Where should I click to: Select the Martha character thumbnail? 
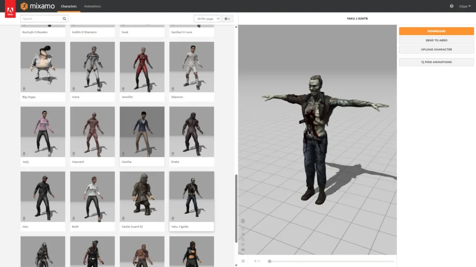pos(142,132)
